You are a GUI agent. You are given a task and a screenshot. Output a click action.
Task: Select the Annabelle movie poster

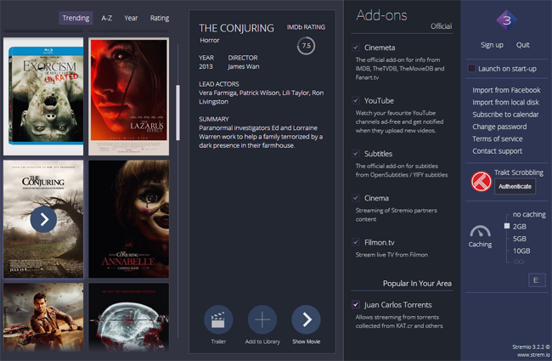128,219
